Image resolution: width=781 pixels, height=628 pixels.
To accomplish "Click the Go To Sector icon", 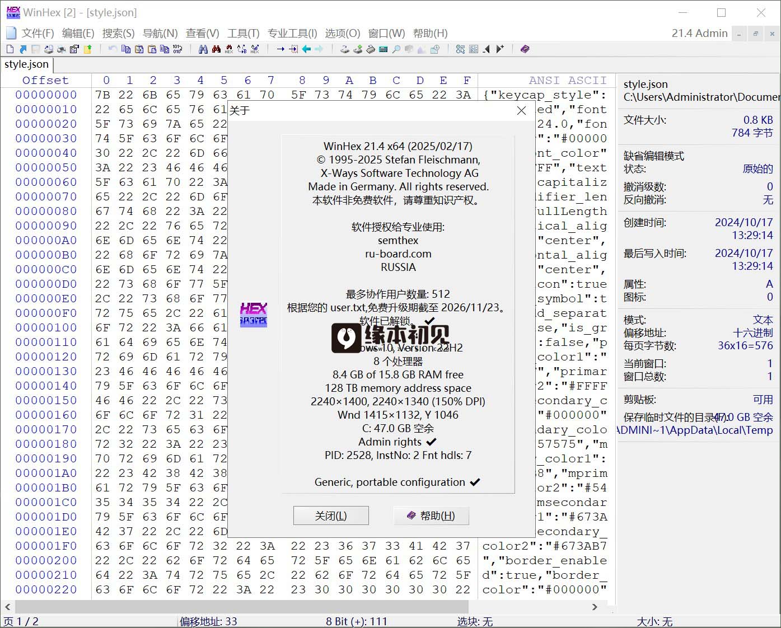I will [x=293, y=49].
